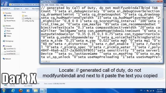Click the Notepad horizontal scrollbar right arrow

159,61
